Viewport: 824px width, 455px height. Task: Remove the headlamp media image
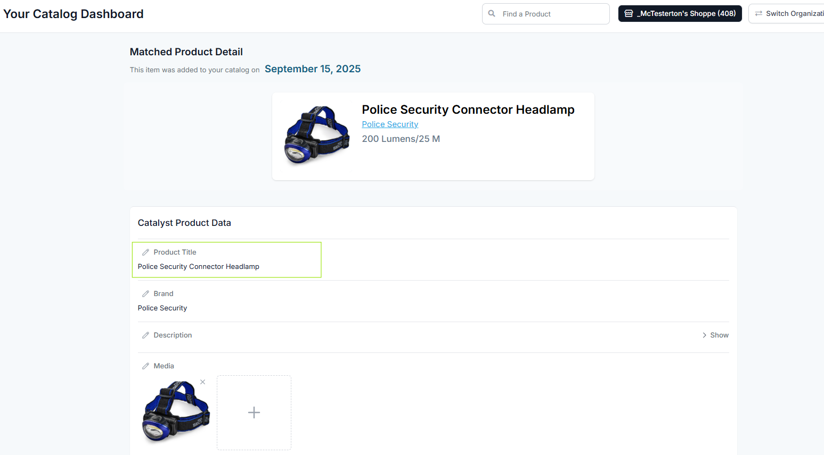point(202,382)
